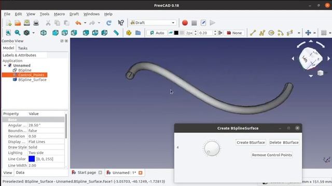Open the draw style dropdown arrow
This screenshot has height=186, width=332.
click(x=33, y=33)
